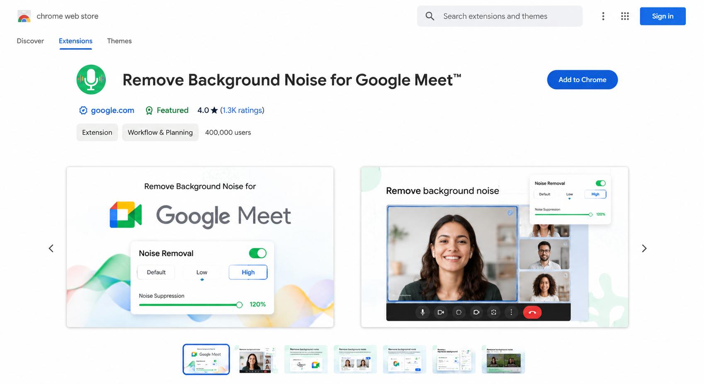The width and height of the screenshot is (704, 384).
Task: Open the Themes tab
Action: point(119,41)
